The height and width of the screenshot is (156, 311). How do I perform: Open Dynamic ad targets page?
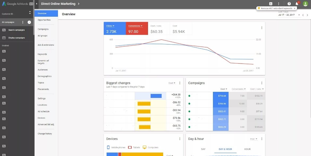pos(43,62)
